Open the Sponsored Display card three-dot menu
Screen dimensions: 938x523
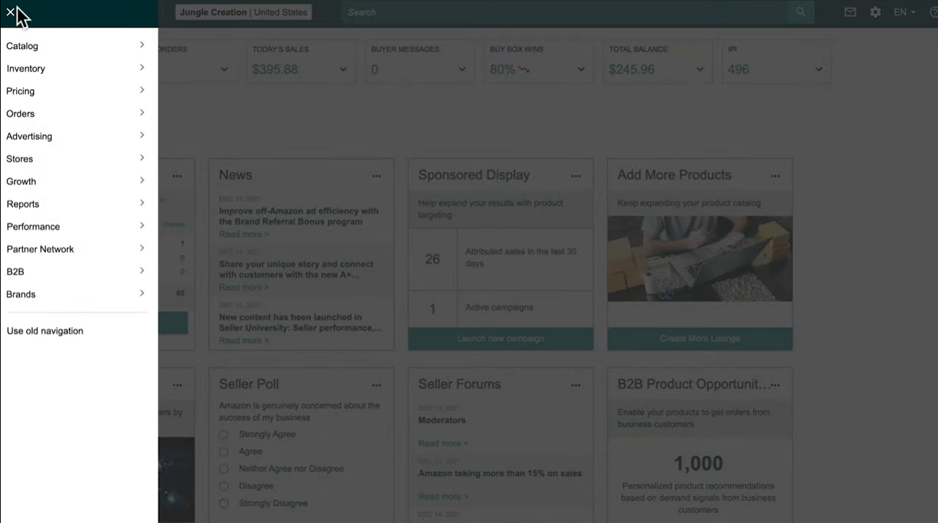576,176
